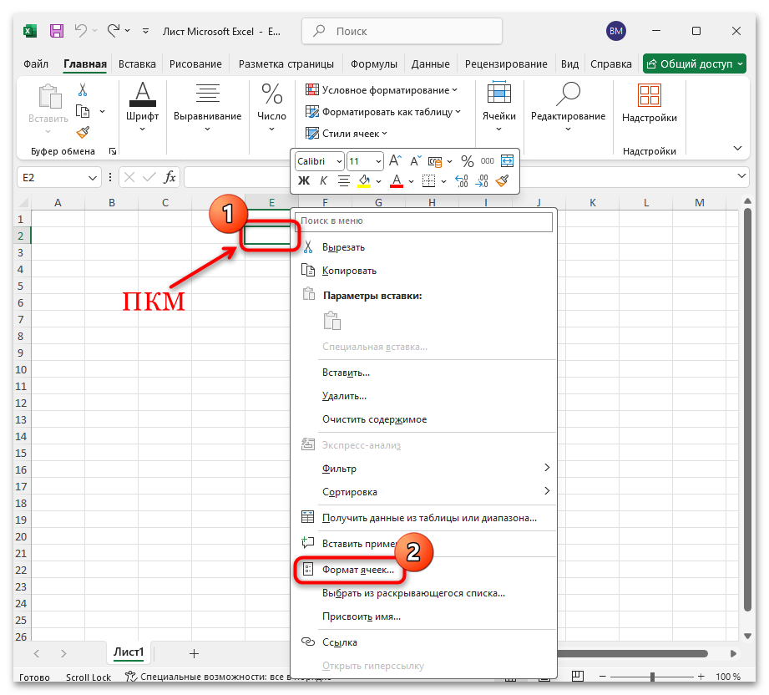
Task: Click the format painter brush in mini toolbar
Action: [x=502, y=180]
